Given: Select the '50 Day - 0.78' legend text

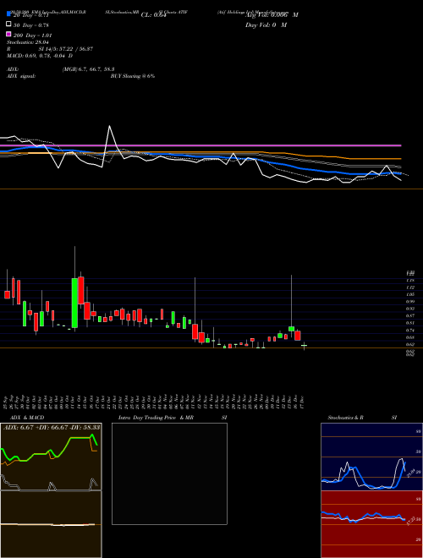Looking at the screenshot, I should 31,25.
